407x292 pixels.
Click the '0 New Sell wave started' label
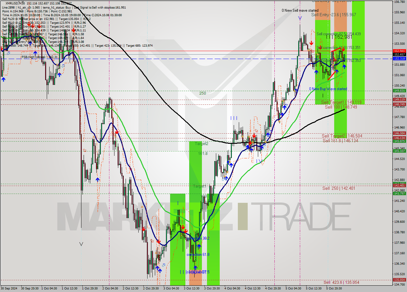pyautogui.click(x=300, y=10)
